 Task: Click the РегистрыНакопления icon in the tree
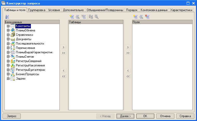[x=13, y=65]
